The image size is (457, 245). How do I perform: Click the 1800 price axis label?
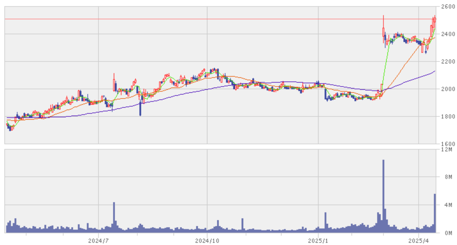pyautogui.click(x=448, y=117)
